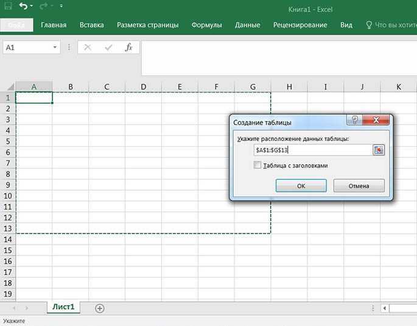
Task: Select column D header
Action: (x=143, y=87)
